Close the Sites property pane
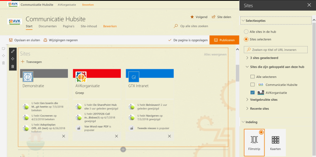Viewport: 316px width, 157px height. [309, 5]
